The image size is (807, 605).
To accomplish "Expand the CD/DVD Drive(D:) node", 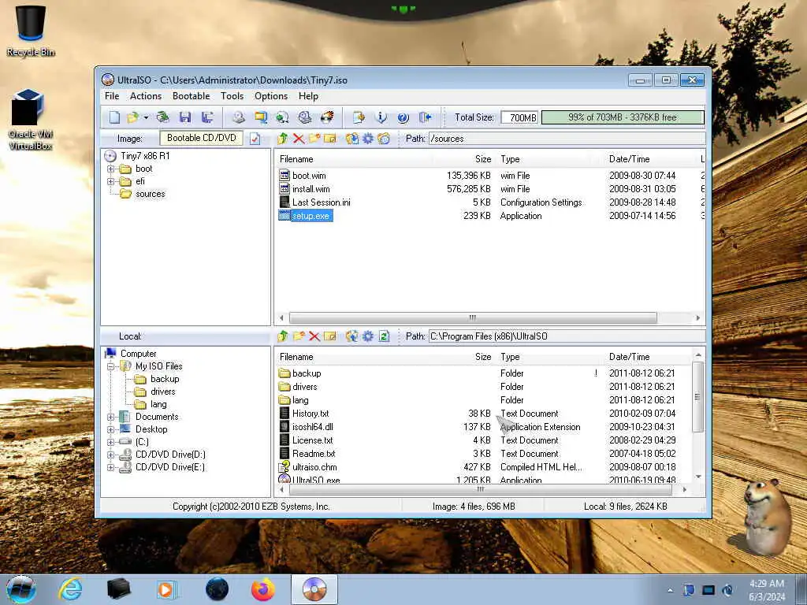I will point(110,455).
